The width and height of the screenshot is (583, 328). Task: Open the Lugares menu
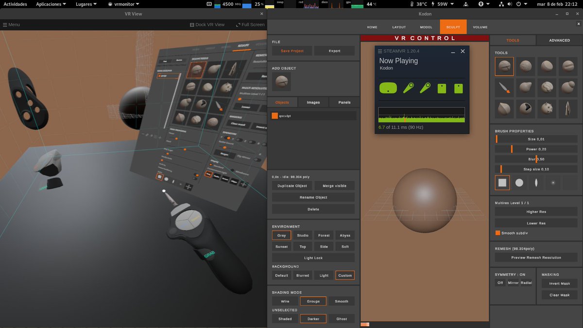(86, 4)
